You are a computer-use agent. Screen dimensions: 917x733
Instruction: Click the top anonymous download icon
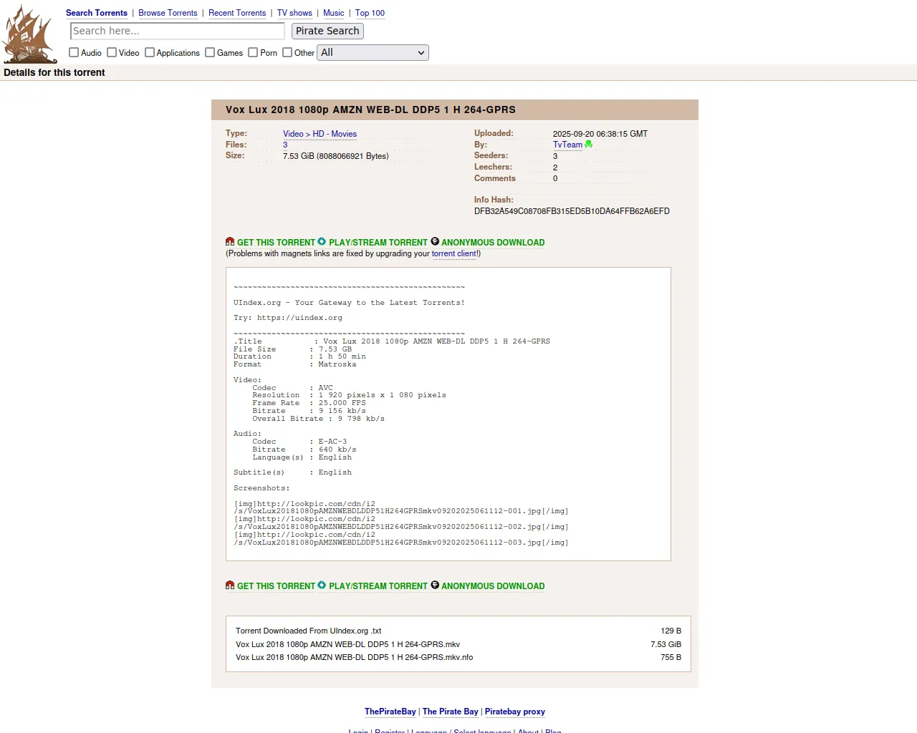click(x=435, y=242)
